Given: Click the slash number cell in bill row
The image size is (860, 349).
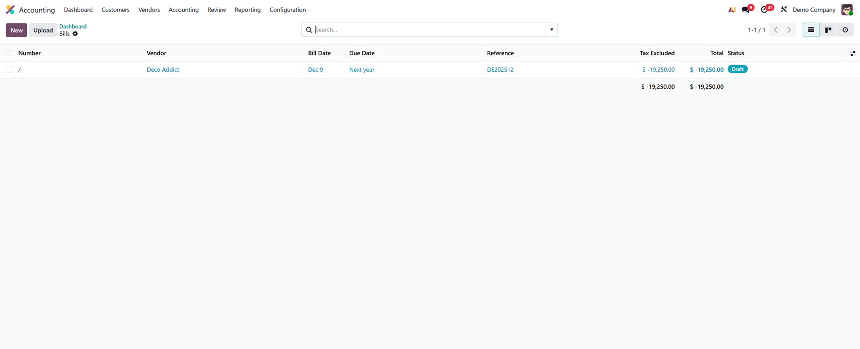Looking at the screenshot, I should coord(19,70).
